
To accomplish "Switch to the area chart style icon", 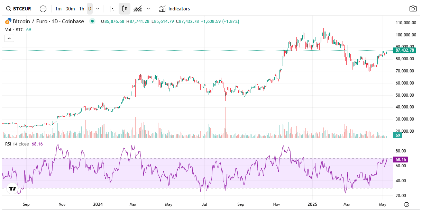I will click(137, 8).
